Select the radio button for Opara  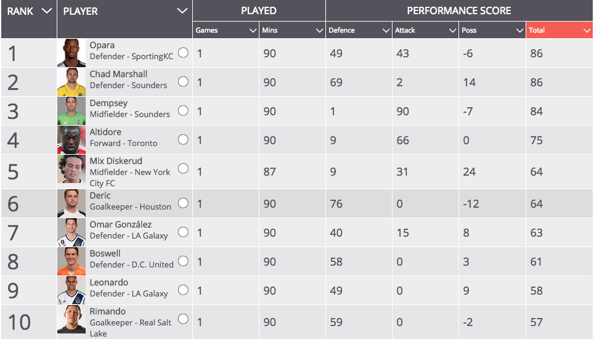(183, 52)
